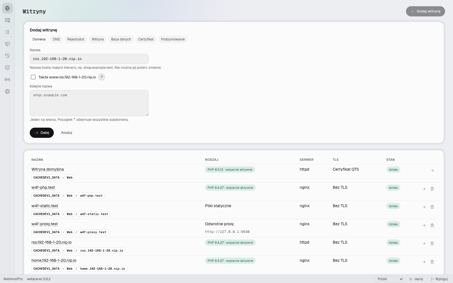The width and height of the screenshot is (453, 283).
Task: Open the Polski language dropdown
Action: (x=388, y=279)
